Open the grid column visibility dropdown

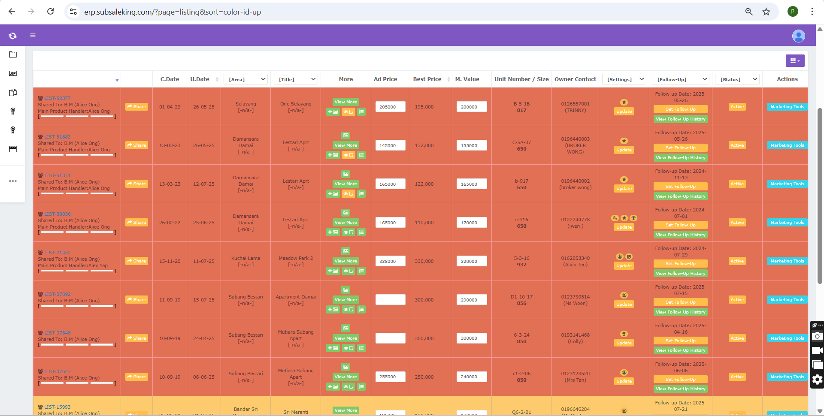795,61
